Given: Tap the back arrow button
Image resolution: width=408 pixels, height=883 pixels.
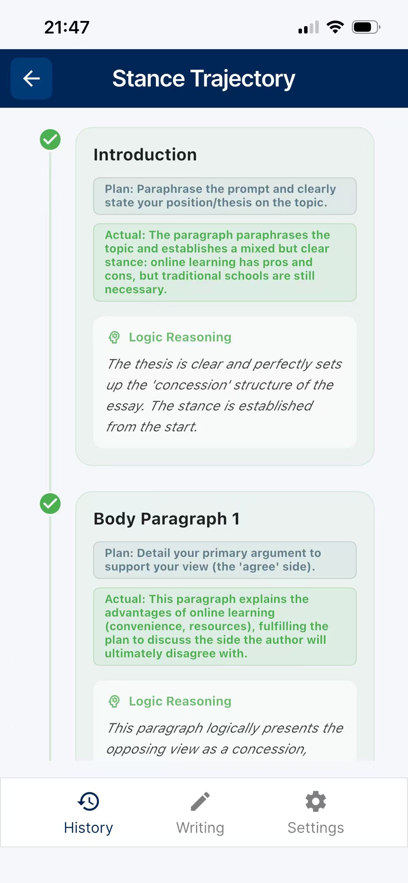Looking at the screenshot, I should (31, 78).
